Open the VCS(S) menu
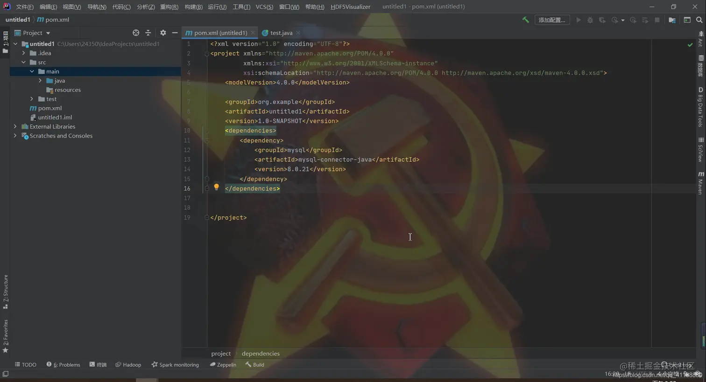Image resolution: width=706 pixels, height=382 pixels. click(264, 7)
